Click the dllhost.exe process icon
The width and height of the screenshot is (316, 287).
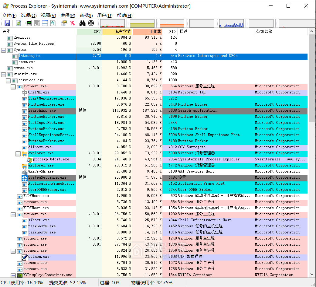pos(24,148)
